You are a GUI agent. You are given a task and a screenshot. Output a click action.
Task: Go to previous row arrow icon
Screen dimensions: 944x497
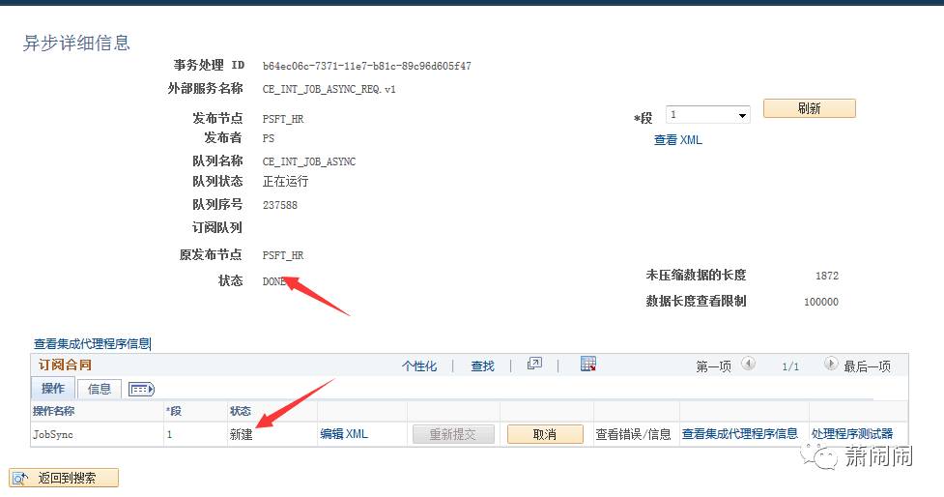(x=748, y=364)
